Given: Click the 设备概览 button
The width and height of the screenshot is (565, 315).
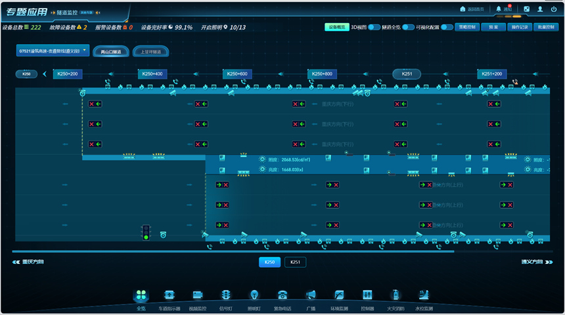Looking at the screenshot, I should pyautogui.click(x=337, y=28).
